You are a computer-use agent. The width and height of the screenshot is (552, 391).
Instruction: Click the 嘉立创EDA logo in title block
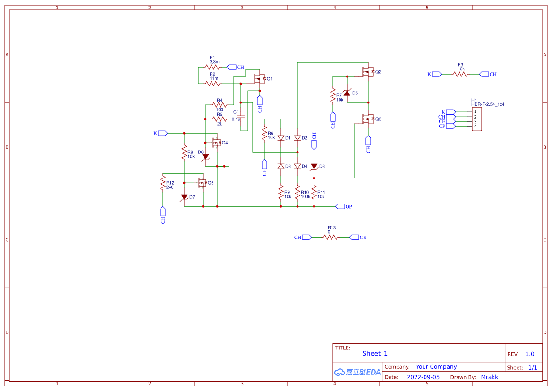357,372
